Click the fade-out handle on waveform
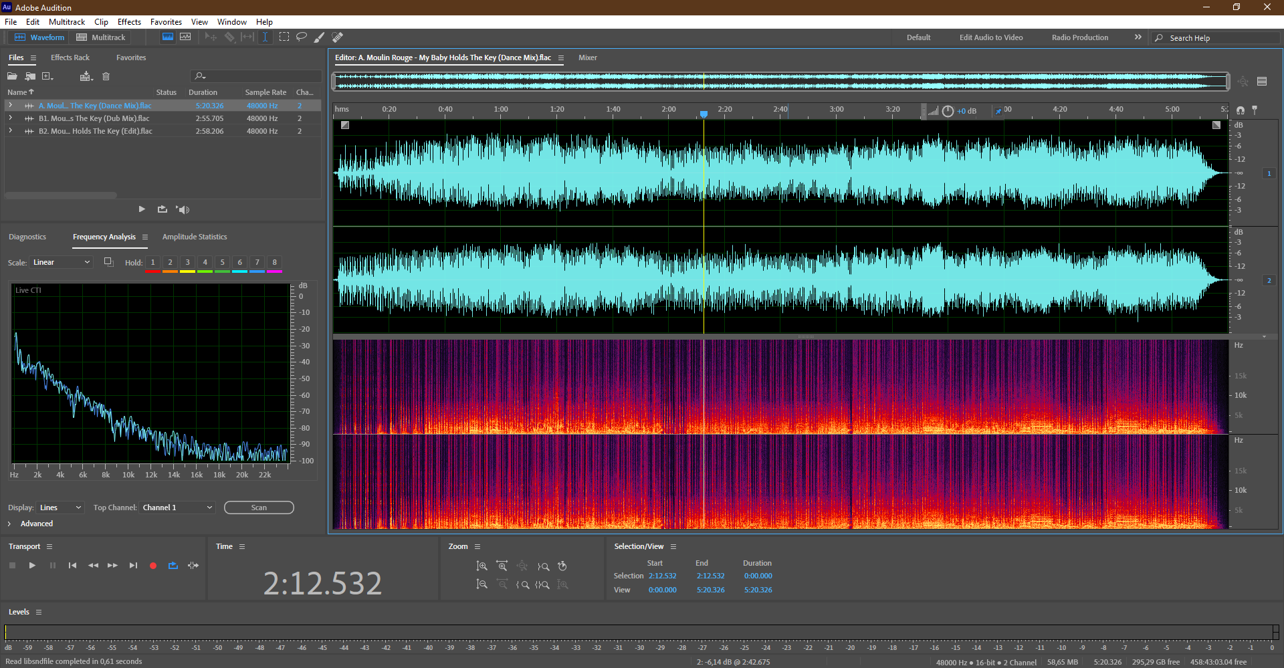 pyautogui.click(x=1216, y=125)
